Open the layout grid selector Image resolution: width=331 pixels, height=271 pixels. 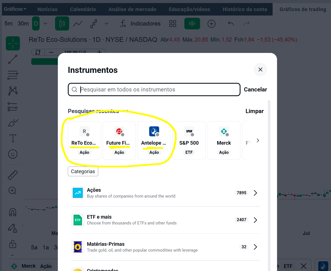pos(173,24)
